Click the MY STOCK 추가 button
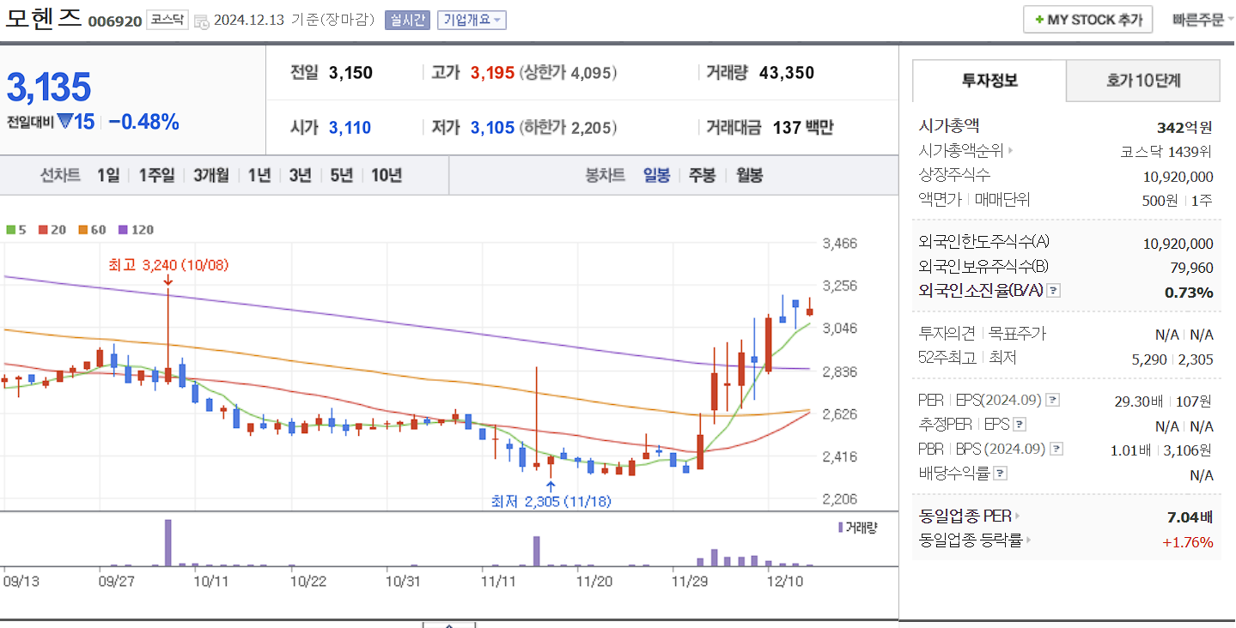This screenshot has height=628, width=1236. point(1087,18)
